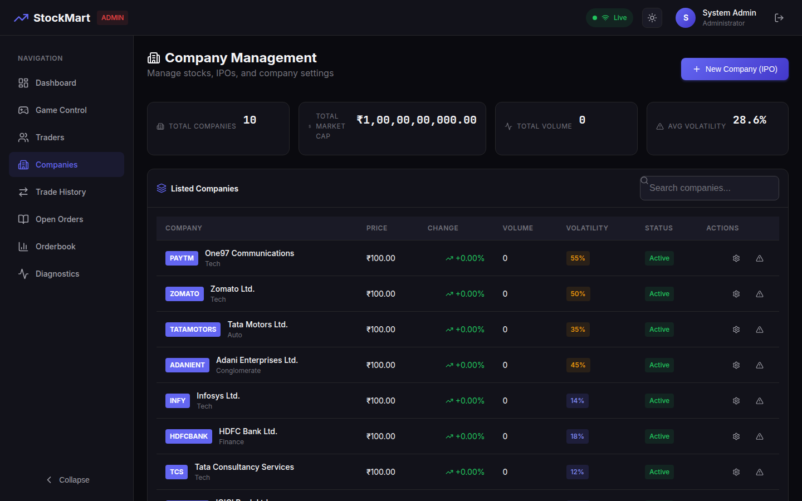Screen dimensions: 802x501
Task: Click the Listed Companies layers icon
Action: pos(162,188)
